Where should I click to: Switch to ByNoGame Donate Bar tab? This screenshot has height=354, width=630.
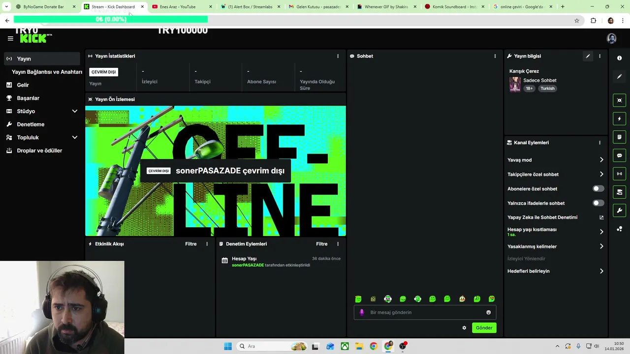(43, 7)
